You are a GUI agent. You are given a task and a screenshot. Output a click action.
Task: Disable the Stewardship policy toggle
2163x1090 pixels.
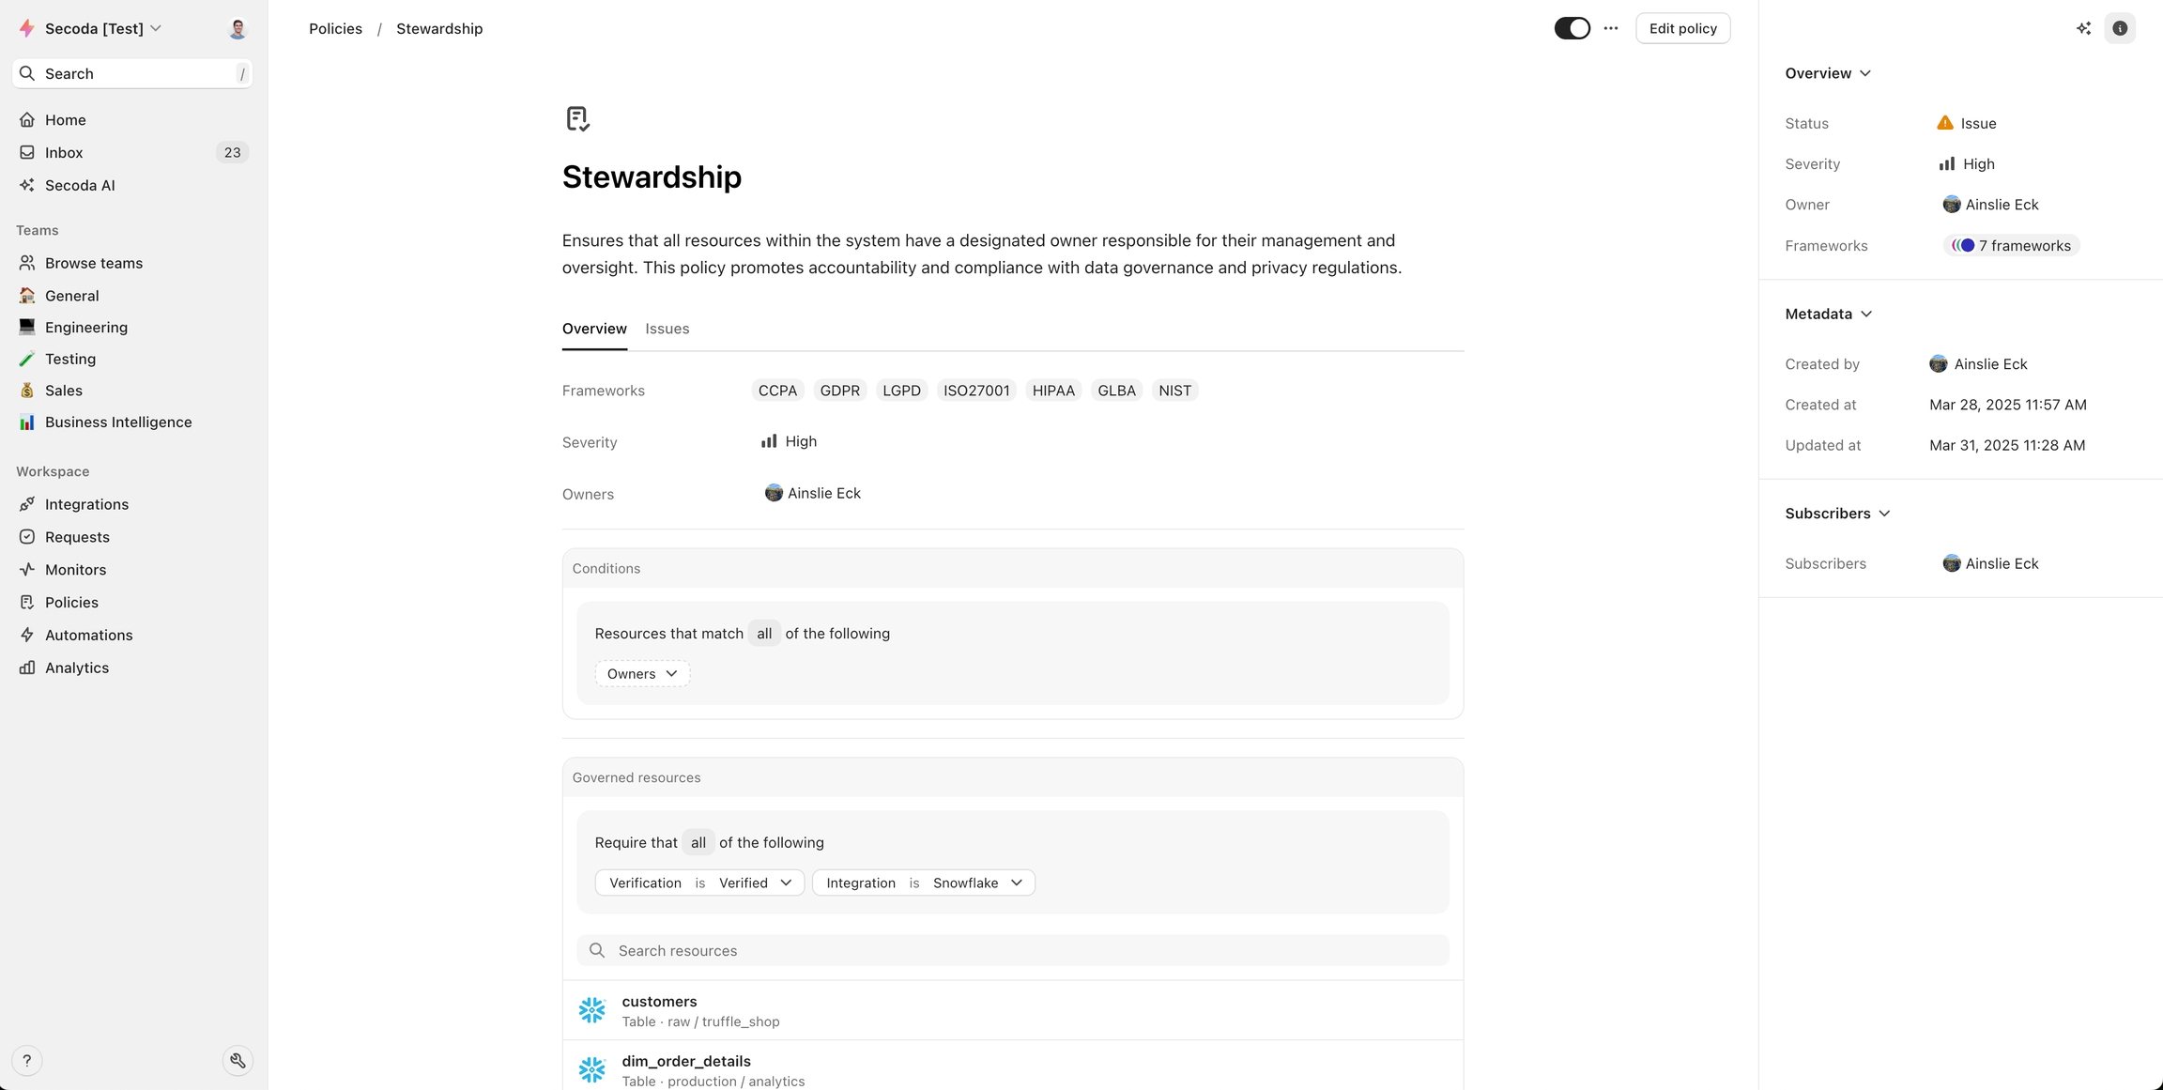1572,28
